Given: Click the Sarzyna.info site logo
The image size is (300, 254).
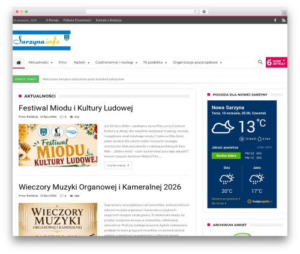Looking at the screenshot, I should pyautogui.click(x=41, y=40).
